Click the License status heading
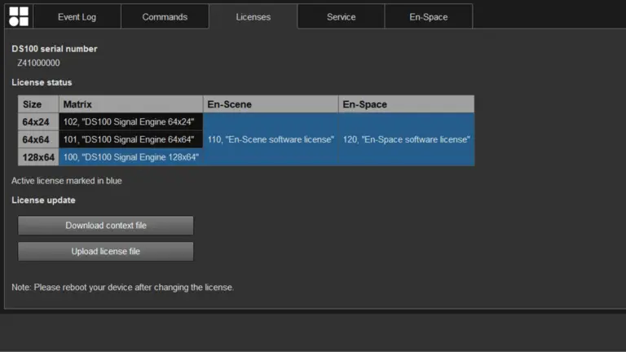This screenshot has width=626, height=352. pos(42,82)
